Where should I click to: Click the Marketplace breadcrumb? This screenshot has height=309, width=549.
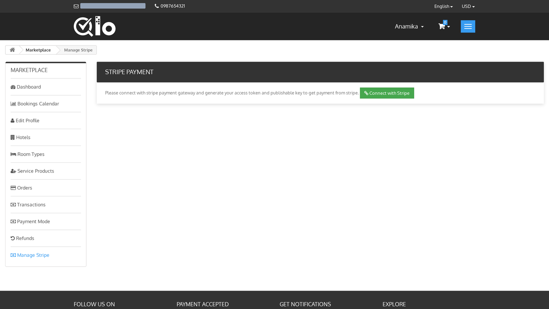point(38,50)
